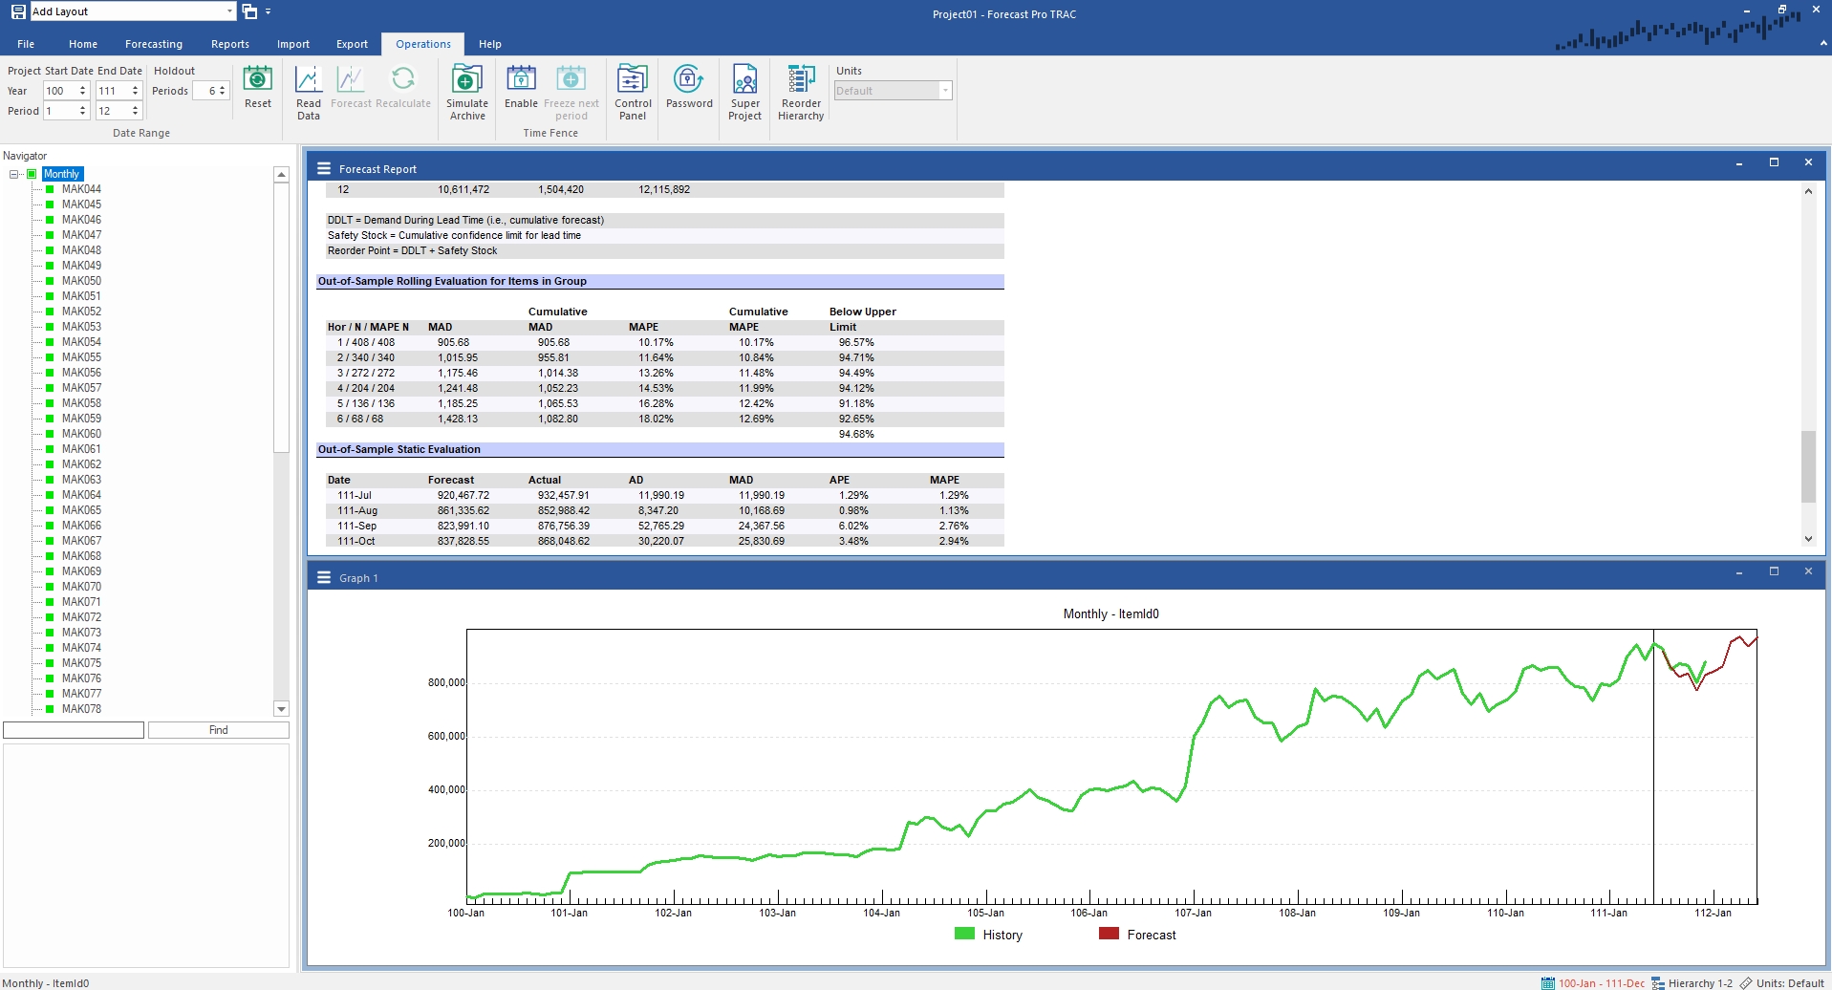Click the Hierarchy 1-2 status bar icon
1832x990 pixels.
[1658, 982]
